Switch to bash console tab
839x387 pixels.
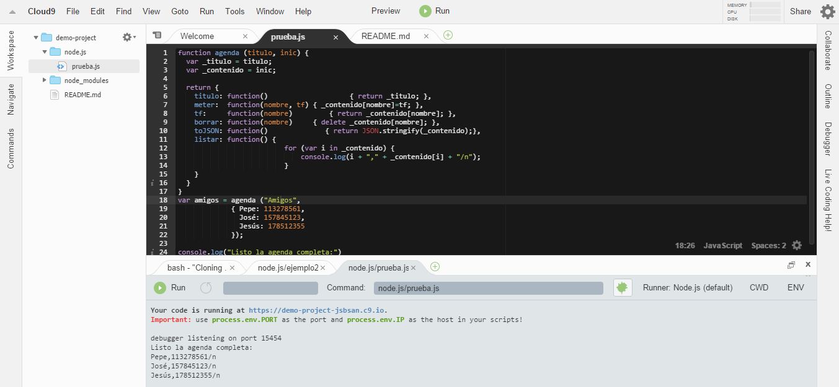coord(196,267)
